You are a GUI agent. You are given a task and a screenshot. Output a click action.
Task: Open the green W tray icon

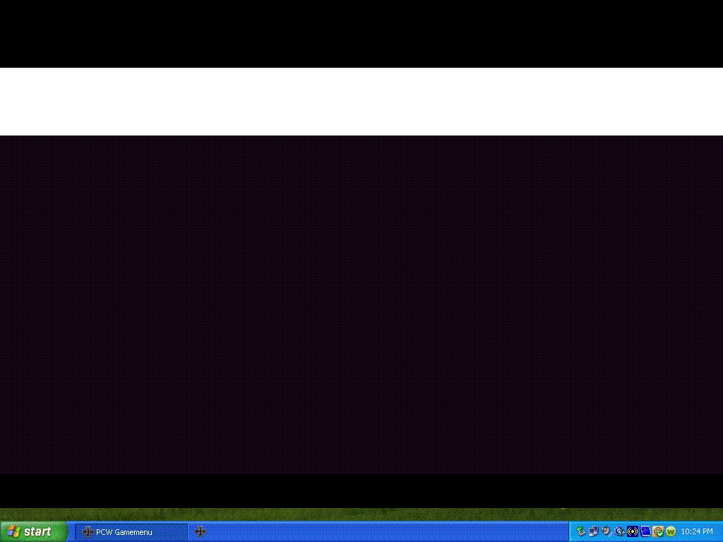click(x=671, y=531)
